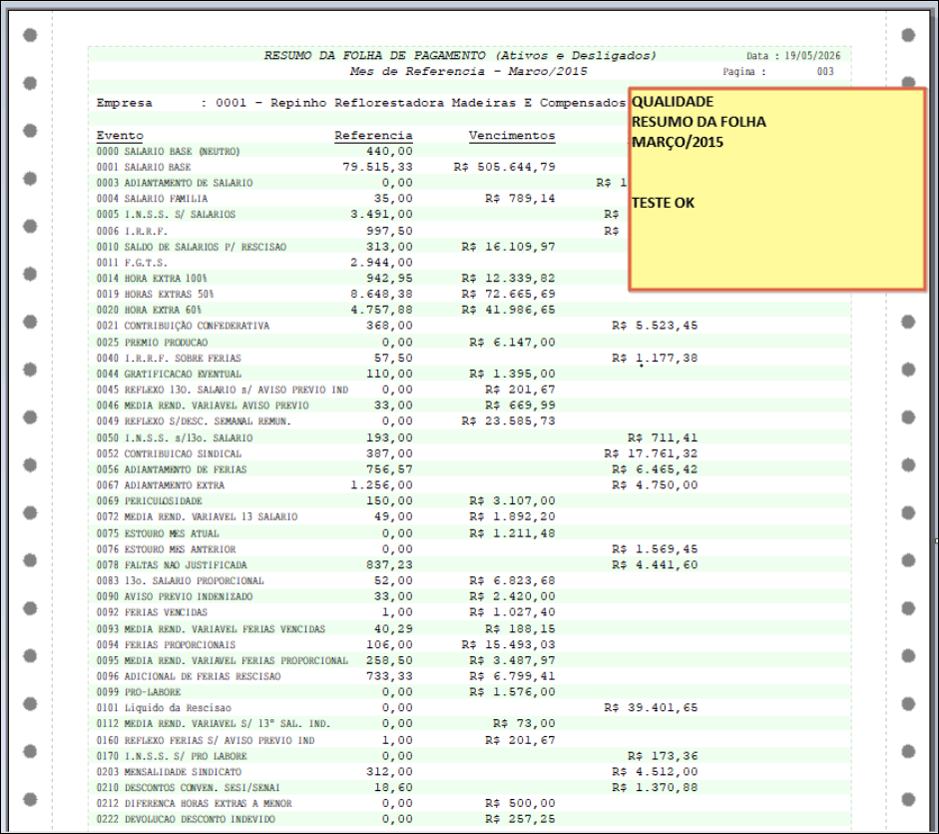The image size is (939, 834).
Task: Click row '0049 REFLEXO S/DESC. SEMANAL REMUN.'
Action: pyautogui.click(x=194, y=421)
